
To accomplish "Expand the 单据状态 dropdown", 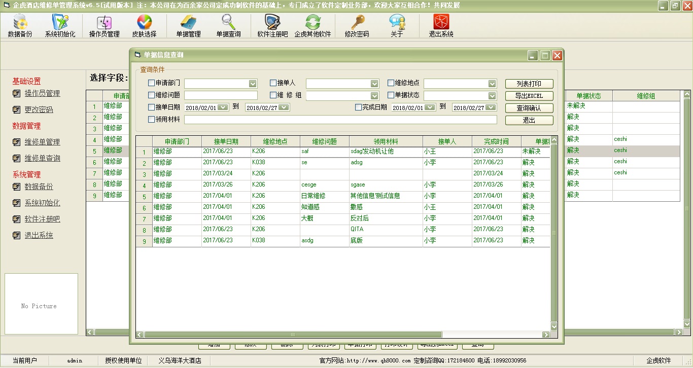I will (492, 96).
